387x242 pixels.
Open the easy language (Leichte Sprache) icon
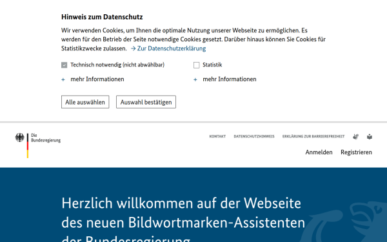(x=370, y=137)
